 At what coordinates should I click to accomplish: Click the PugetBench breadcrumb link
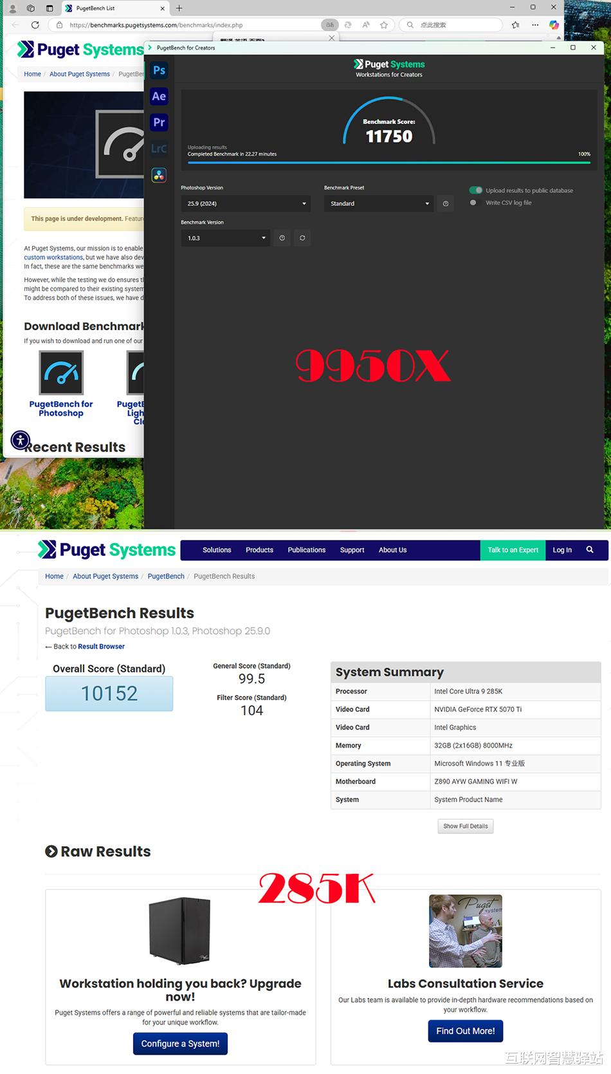click(x=166, y=577)
